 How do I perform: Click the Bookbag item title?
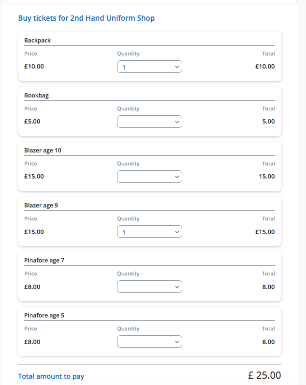pyautogui.click(x=37, y=96)
